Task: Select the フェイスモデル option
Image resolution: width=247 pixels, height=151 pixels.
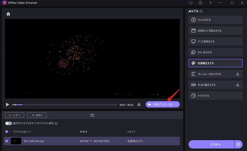Action: (215, 20)
